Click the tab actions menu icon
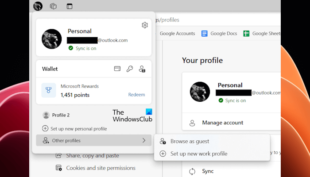Image resolution: width=310 pixels, height=177 pixels. coord(69,6)
